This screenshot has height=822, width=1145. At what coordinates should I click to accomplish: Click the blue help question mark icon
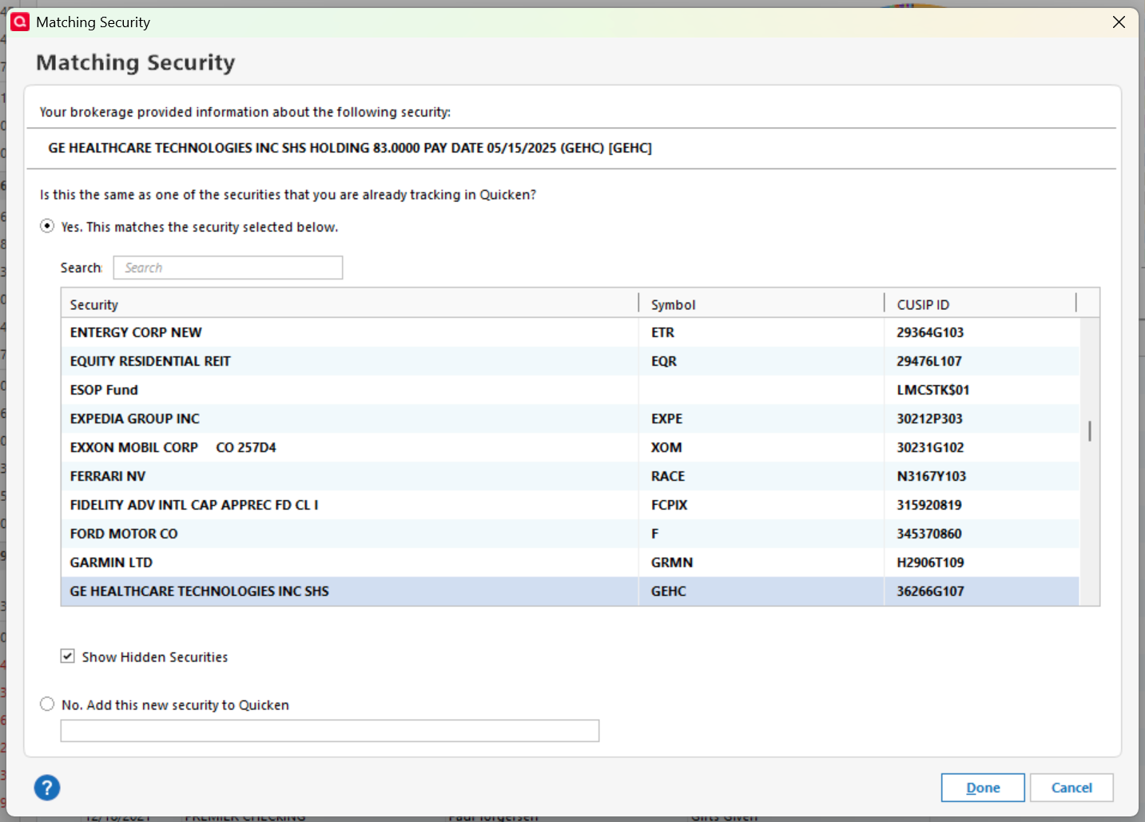click(47, 788)
